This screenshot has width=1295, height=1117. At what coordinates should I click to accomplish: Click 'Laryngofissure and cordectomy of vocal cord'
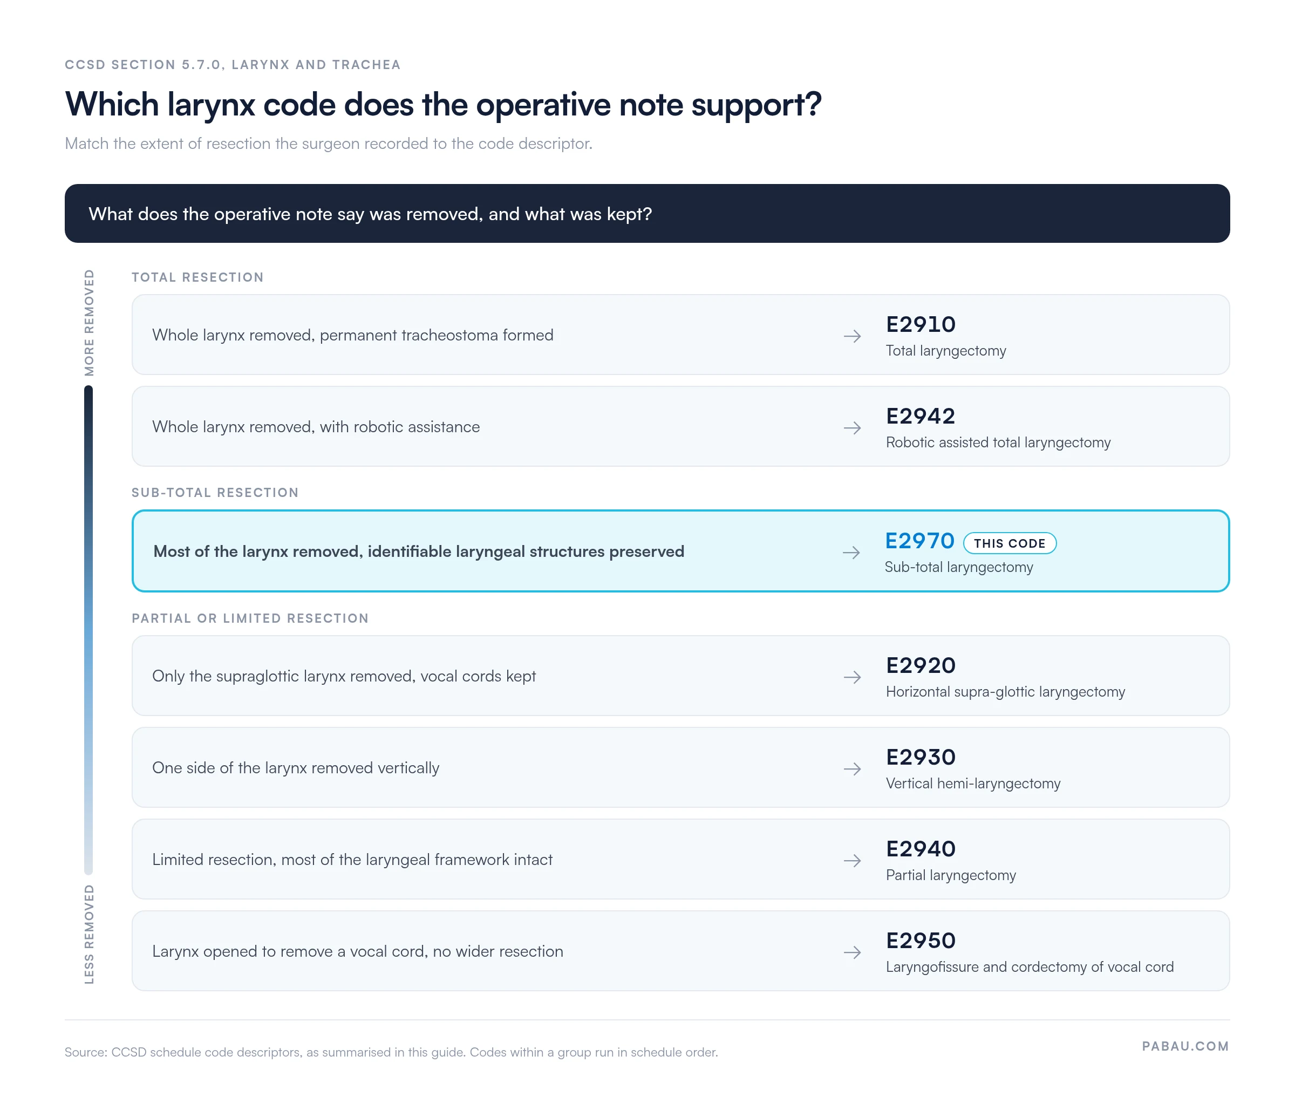click(x=1030, y=967)
